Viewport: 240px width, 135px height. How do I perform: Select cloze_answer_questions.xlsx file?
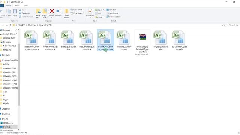[50, 40]
